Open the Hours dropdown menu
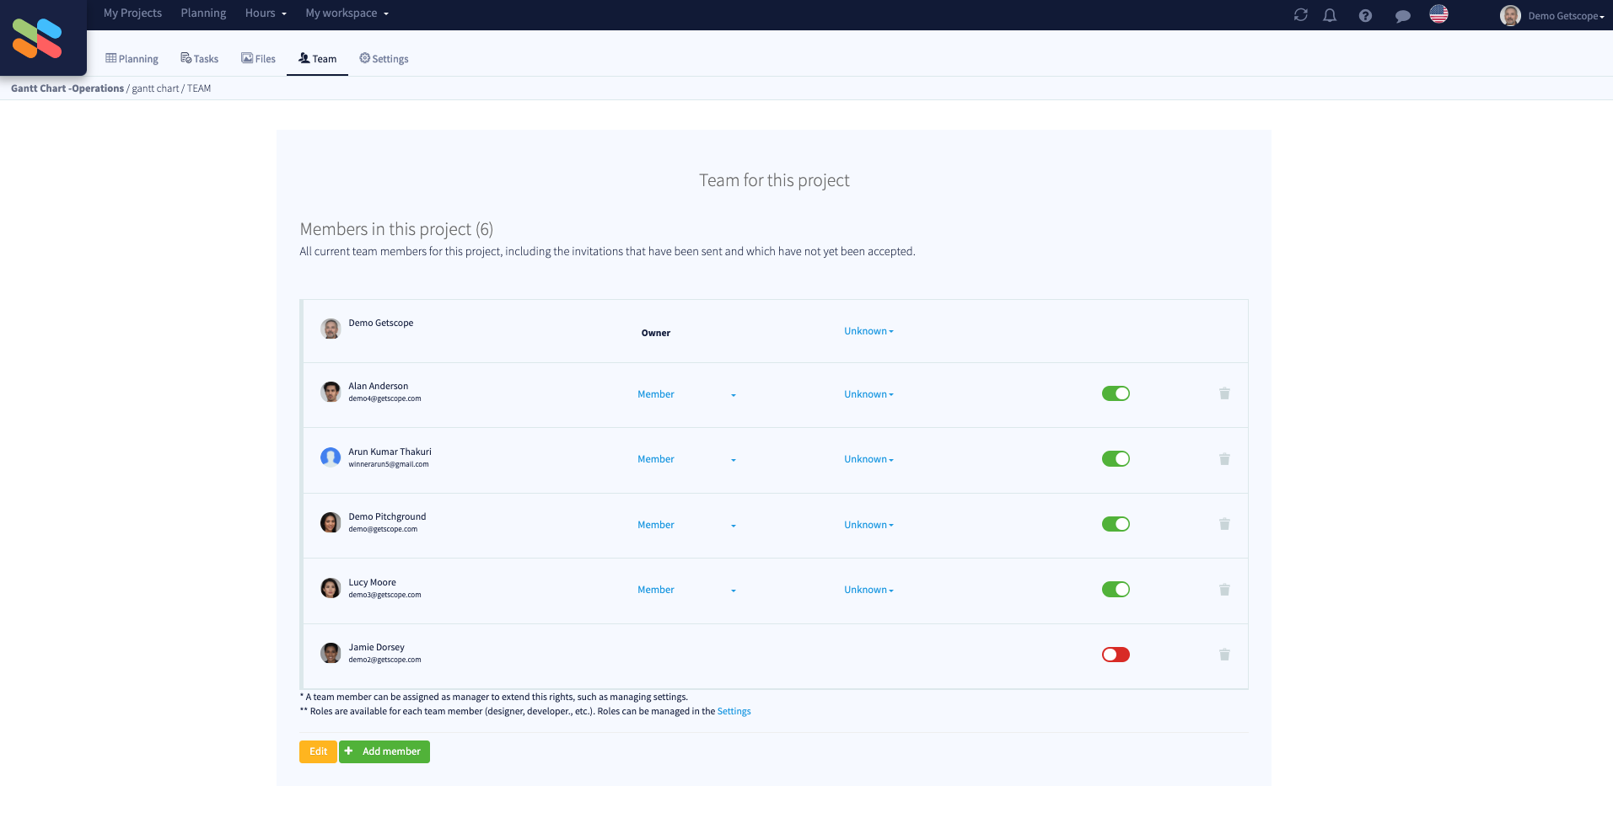 (x=265, y=13)
